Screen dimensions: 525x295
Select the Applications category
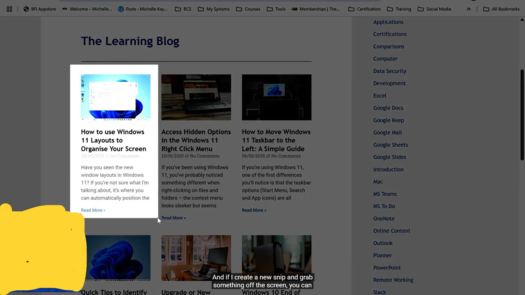[x=388, y=22]
